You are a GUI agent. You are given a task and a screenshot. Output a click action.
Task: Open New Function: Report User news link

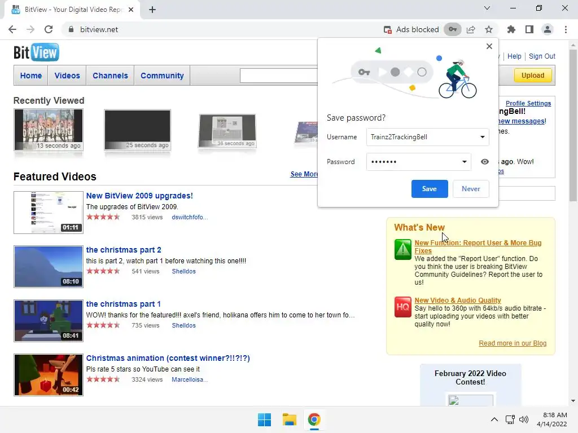[x=478, y=247]
